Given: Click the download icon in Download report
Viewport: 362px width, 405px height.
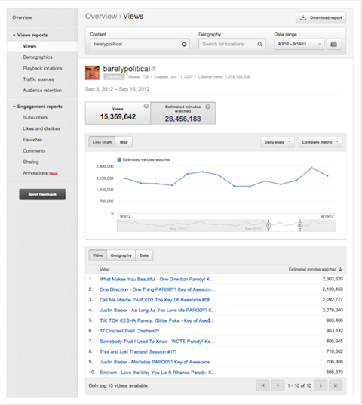Looking at the screenshot, I should [x=303, y=17].
